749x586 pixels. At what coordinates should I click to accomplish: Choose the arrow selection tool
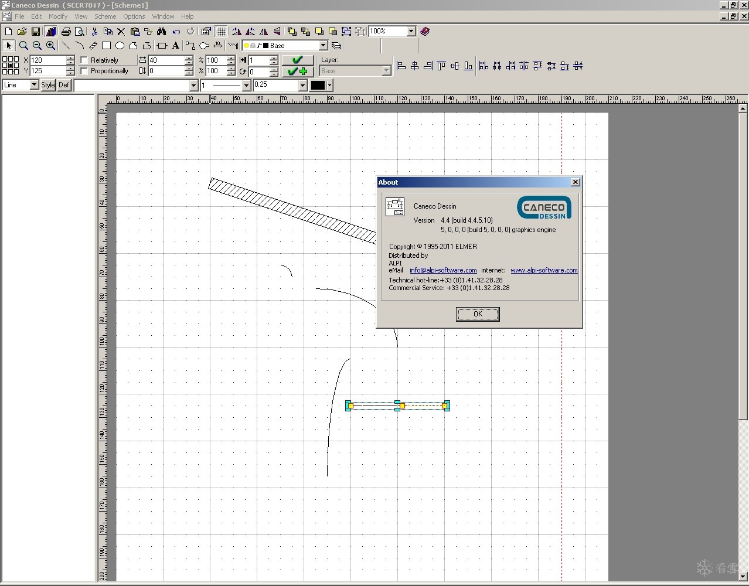pyautogui.click(x=9, y=46)
